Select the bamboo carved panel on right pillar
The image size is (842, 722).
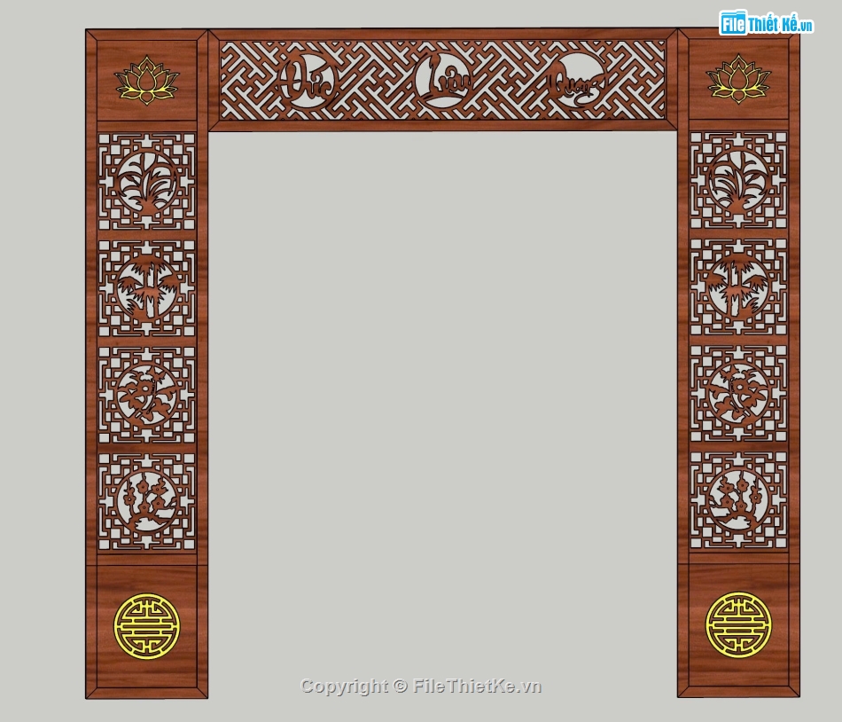[x=738, y=287]
